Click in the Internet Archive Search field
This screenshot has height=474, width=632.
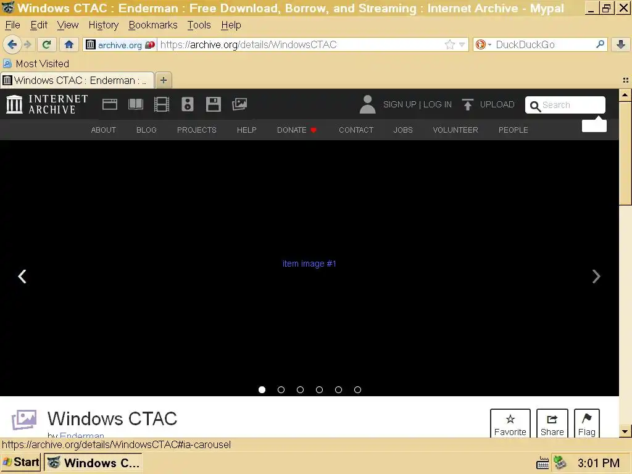pos(565,105)
